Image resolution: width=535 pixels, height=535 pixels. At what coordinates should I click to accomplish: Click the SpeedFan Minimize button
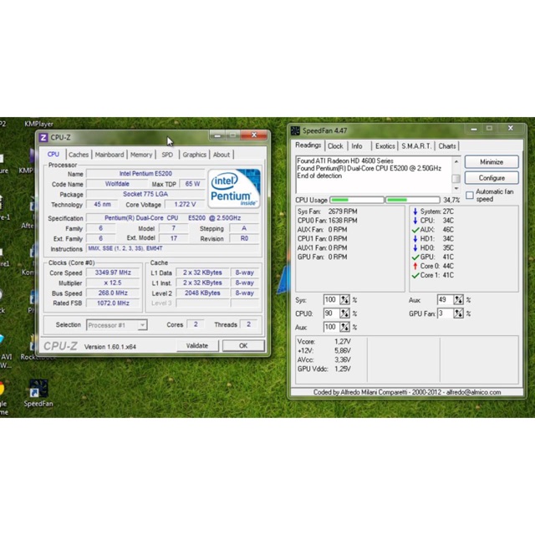(492, 161)
